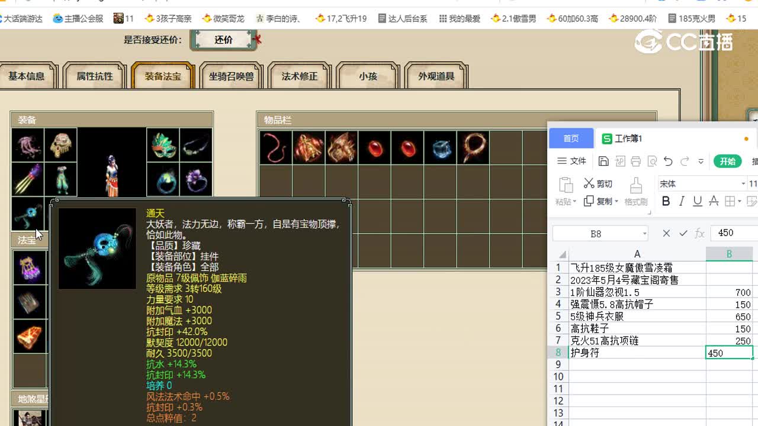The width and height of the screenshot is (758, 426).
Task: Select the red-gold bundle inventory item
Action: pos(309,147)
